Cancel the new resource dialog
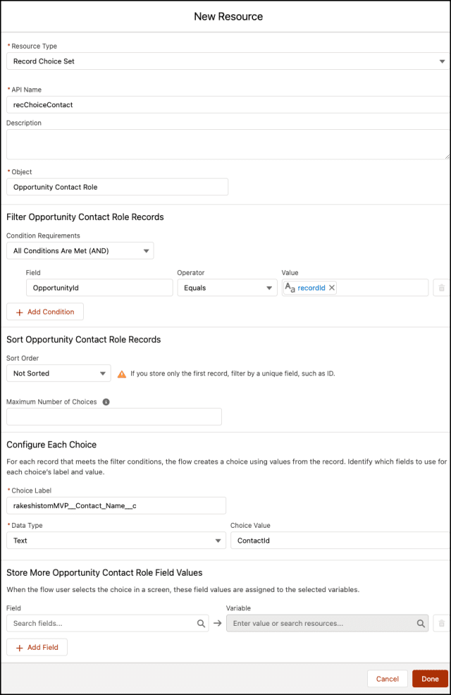Viewport: 451px width, 695px height. pyautogui.click(x=387, y=679)
